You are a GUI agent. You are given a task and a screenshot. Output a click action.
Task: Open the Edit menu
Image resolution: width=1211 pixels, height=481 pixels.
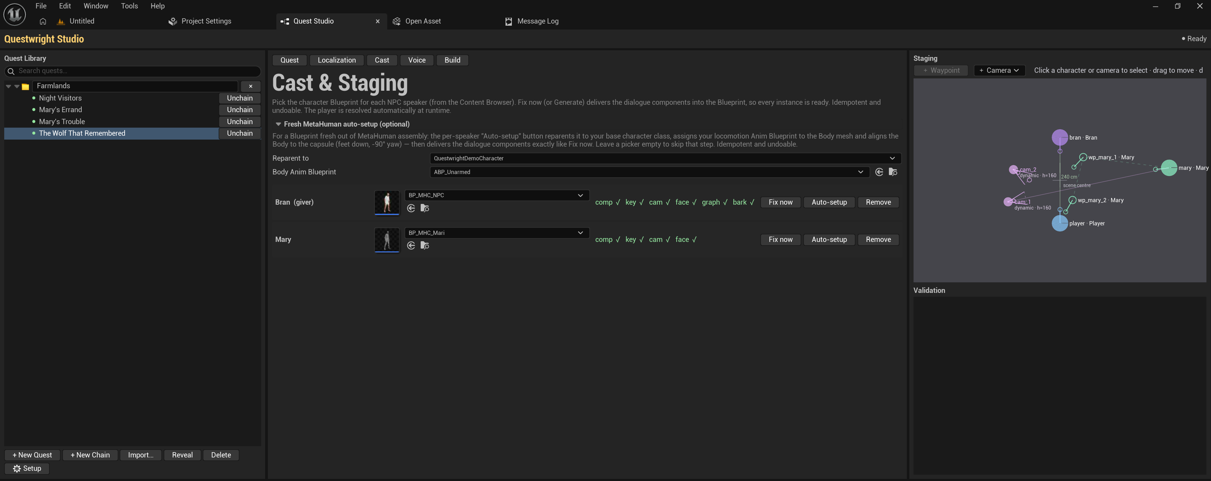(65, 6)
